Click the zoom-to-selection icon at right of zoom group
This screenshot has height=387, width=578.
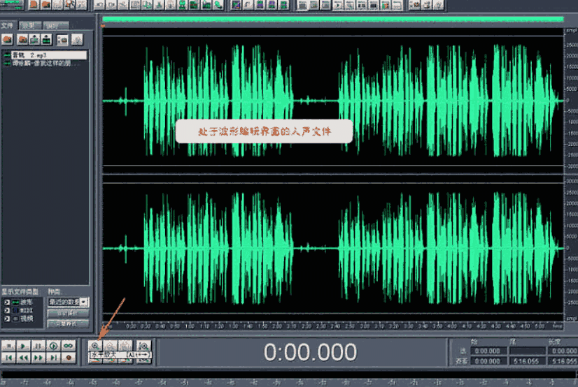point(143,346)
